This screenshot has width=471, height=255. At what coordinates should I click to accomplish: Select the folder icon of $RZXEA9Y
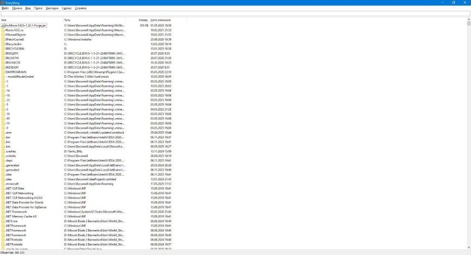tap(3, 67)
